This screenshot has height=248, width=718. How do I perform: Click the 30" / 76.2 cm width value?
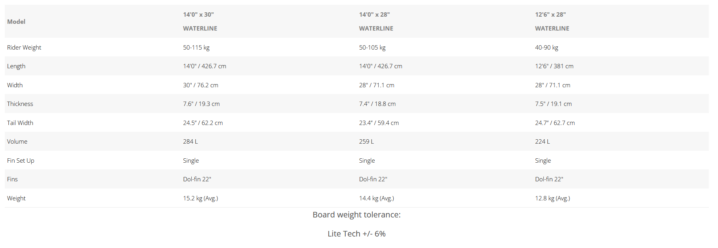coord(200,85)
